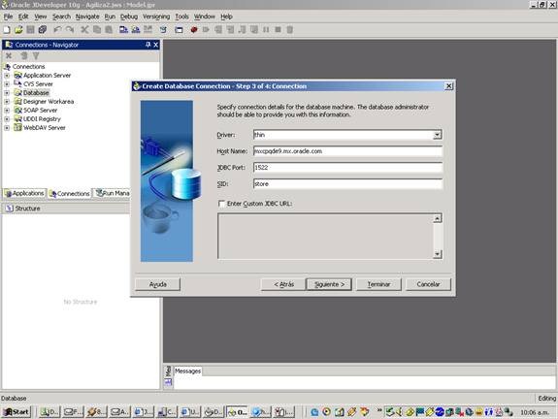The width and height of the screenshot is (558, 419).
Task: Click the Make project toolbar icon
Action: tap(123, 30)
